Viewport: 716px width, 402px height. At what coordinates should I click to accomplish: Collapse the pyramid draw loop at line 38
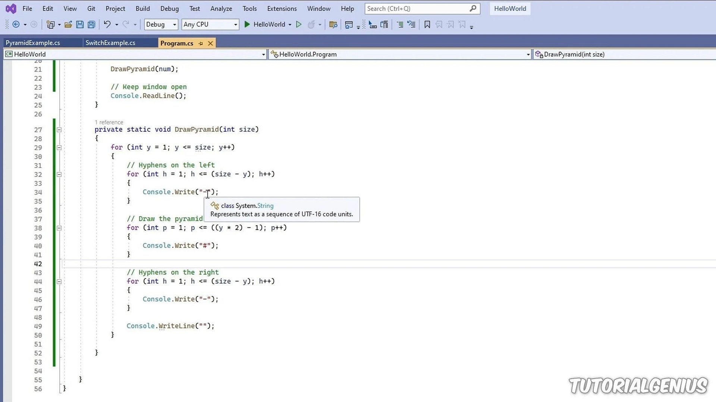click(59, 228)
